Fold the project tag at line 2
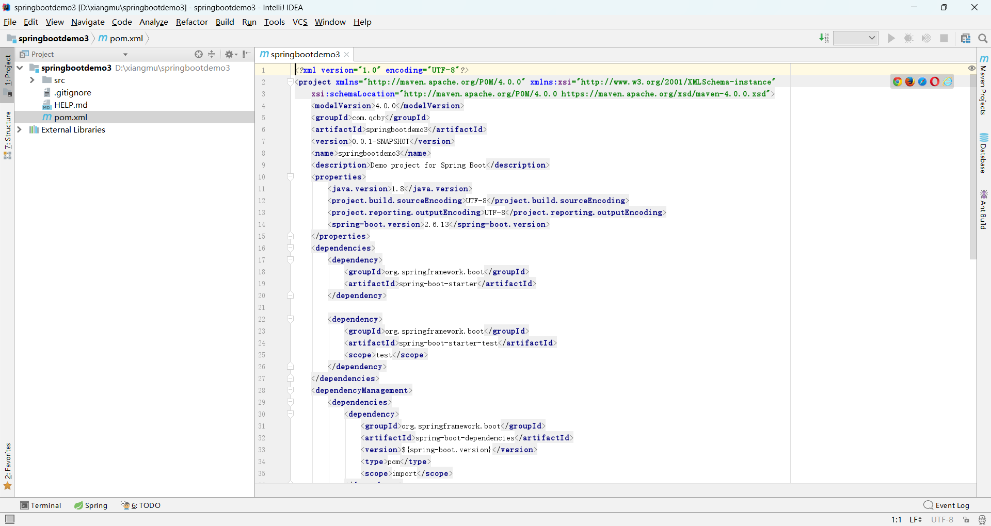 point(290,82)
